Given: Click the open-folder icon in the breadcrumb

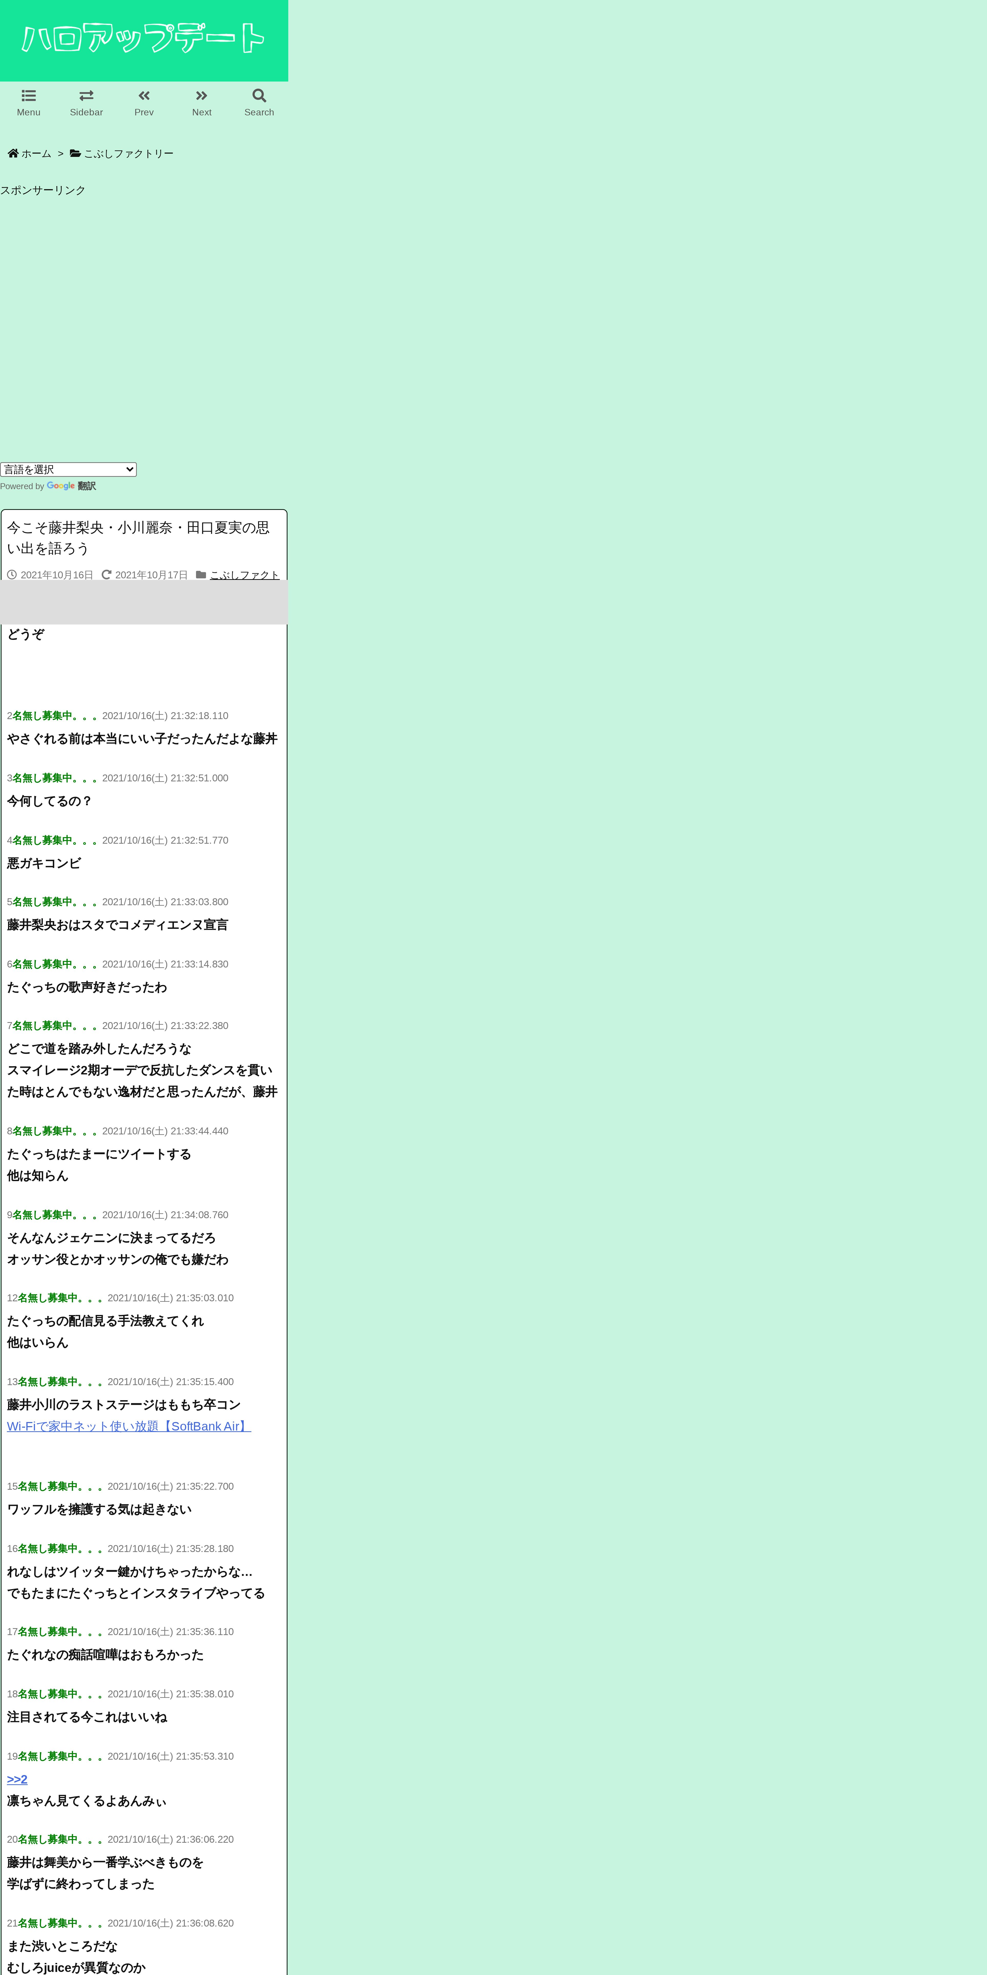Looking at the screenshot, I should pyautogui.click(x=75, y=153).
